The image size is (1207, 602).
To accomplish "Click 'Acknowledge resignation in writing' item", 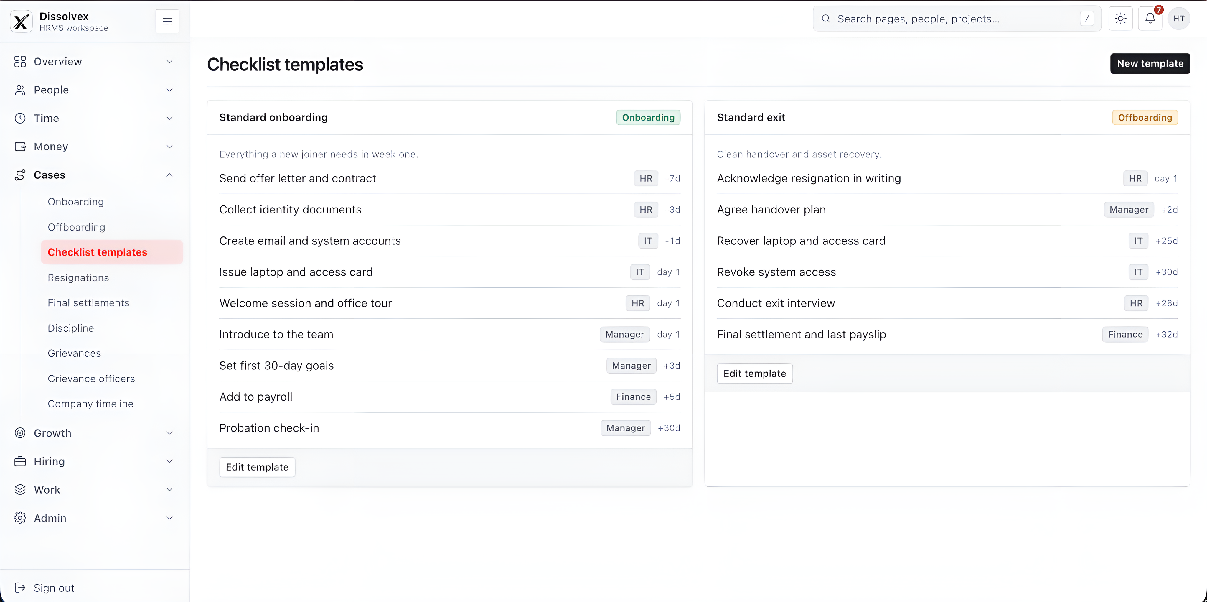I will coord(947,178).
